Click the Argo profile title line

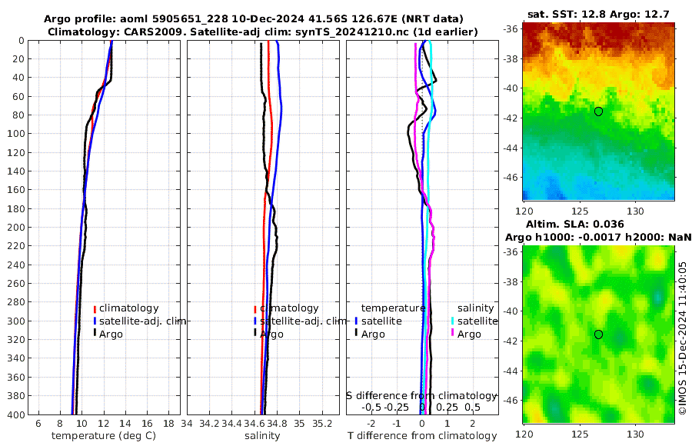[x=253, y=19]
